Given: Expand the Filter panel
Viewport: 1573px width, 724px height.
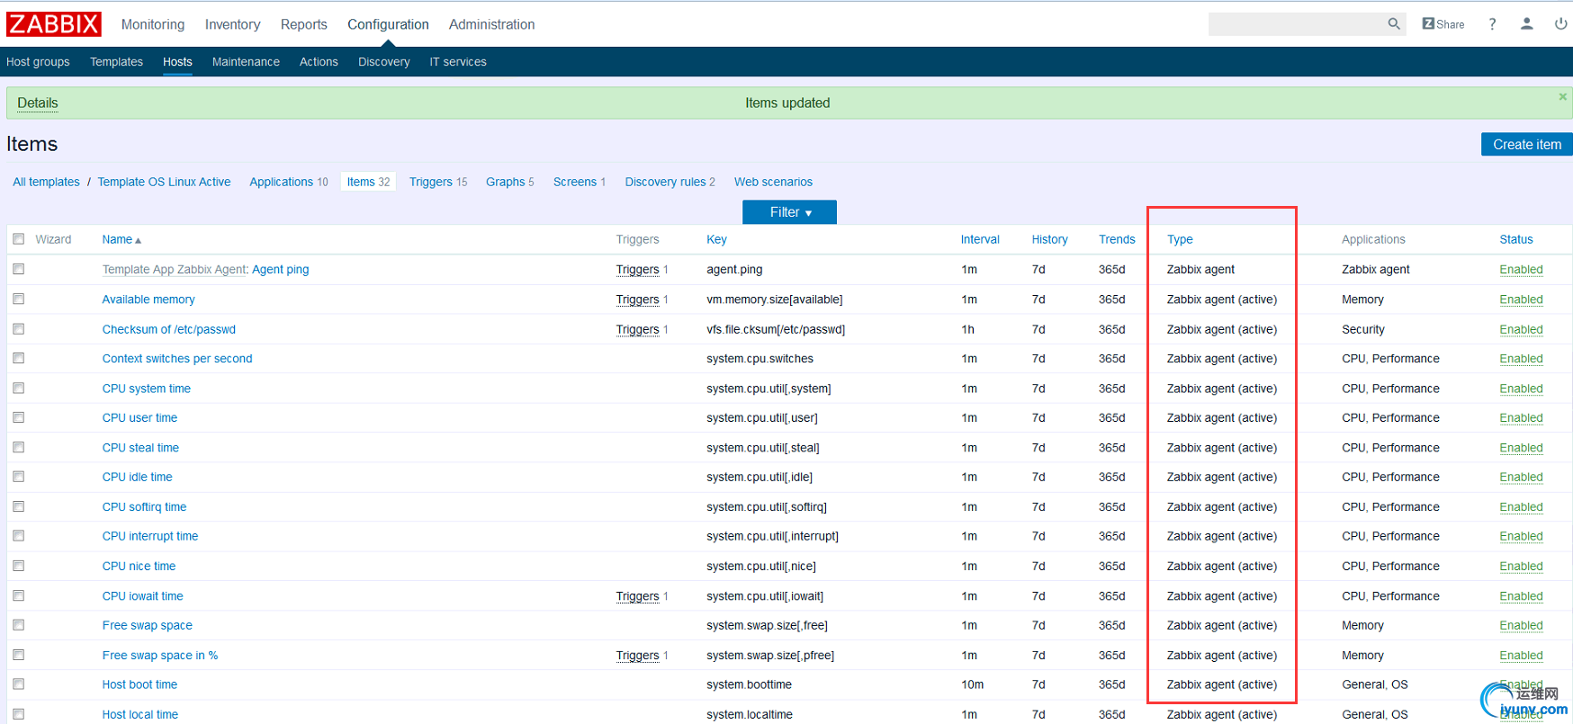Looking at the screenshot, I should pos(789,212).
